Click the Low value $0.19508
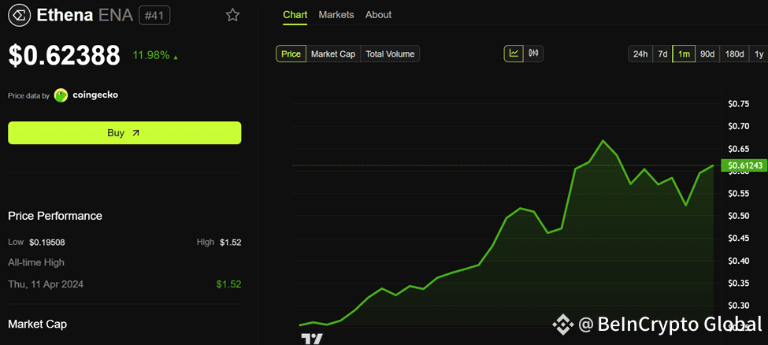The height and width of the screenshot is (345, 768). tap(47, 242)
